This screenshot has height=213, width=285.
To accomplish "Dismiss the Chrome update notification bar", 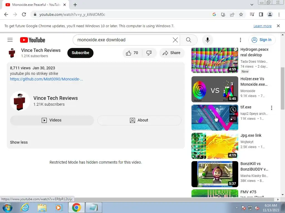I will [278, 26].
